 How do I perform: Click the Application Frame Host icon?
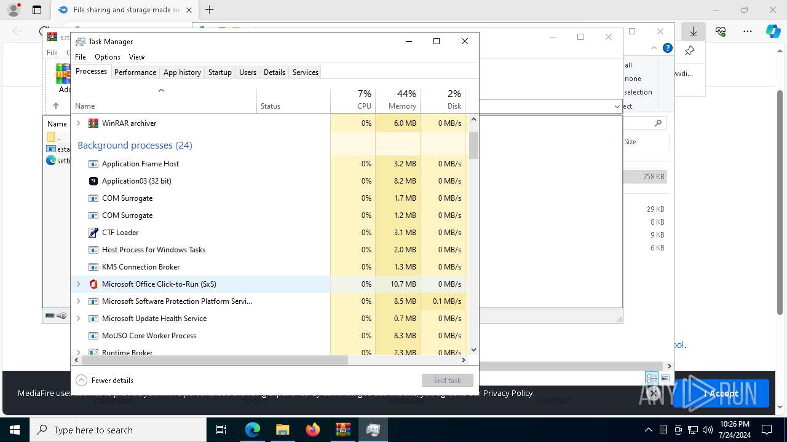click(x=93, y=164)
